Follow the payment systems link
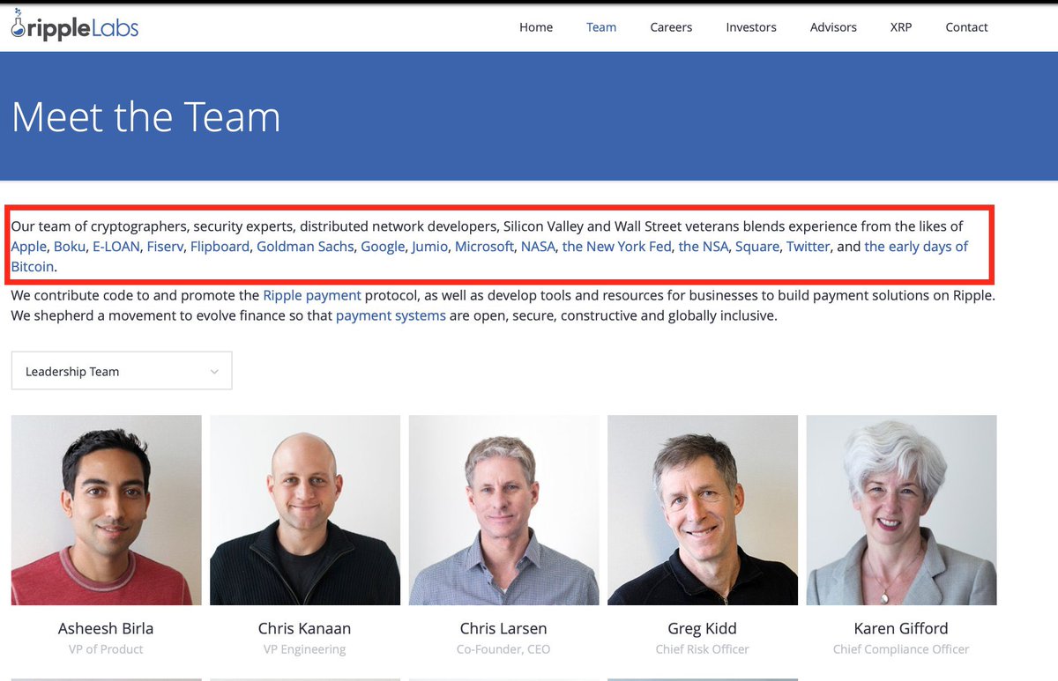The image size is (1058, 681). pos(391,315)
